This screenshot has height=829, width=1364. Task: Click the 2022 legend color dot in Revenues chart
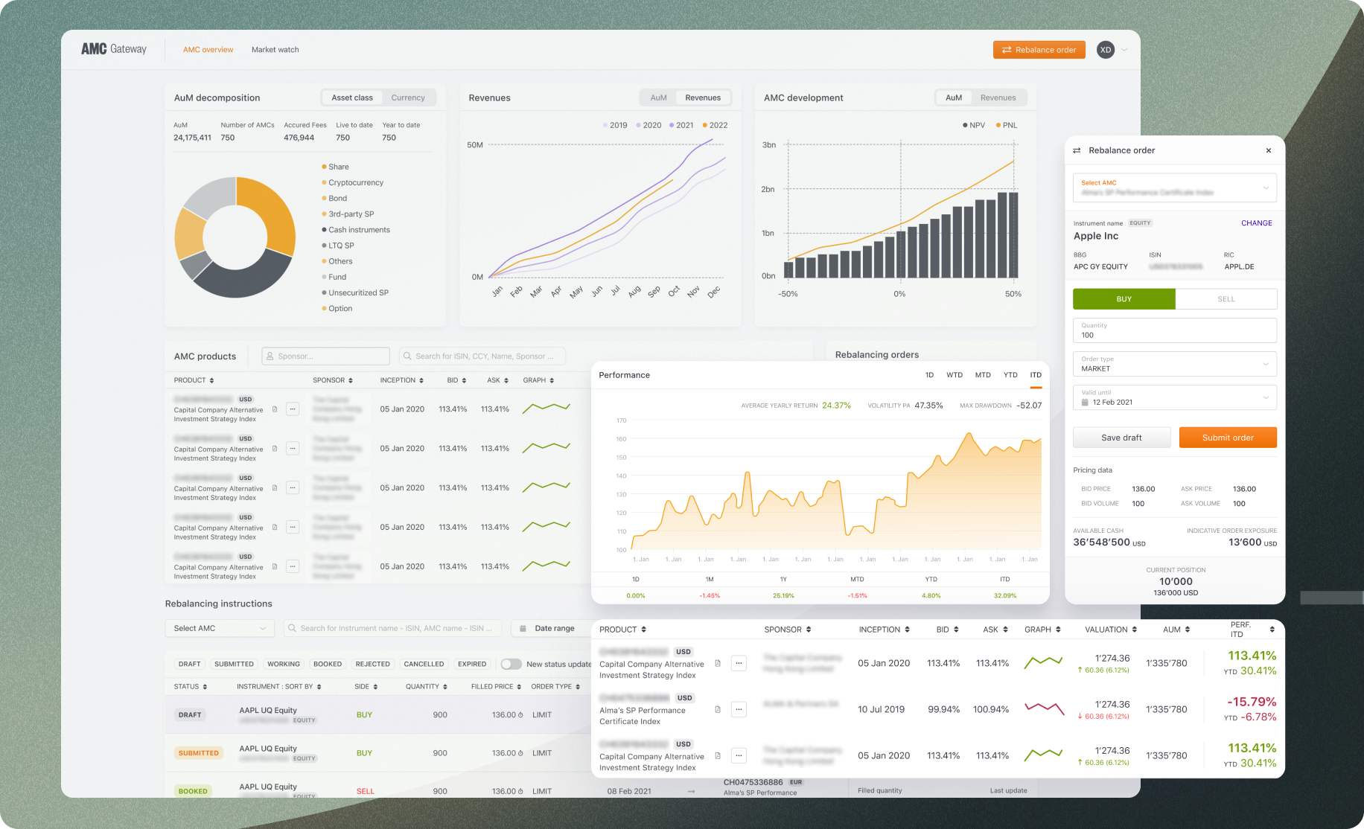(x=706, y=125)
